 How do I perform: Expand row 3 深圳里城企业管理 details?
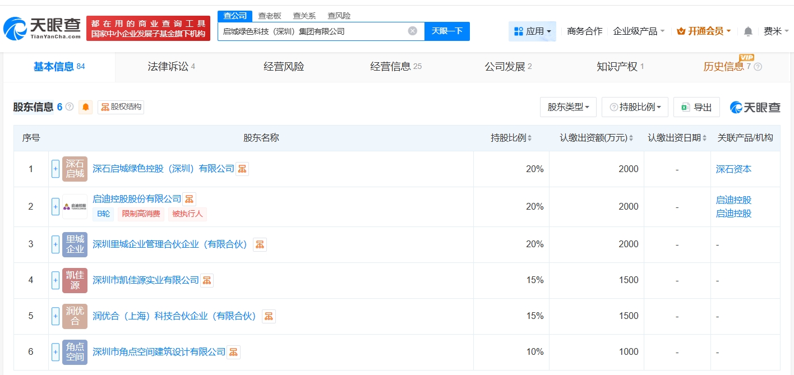coord(56,244)
